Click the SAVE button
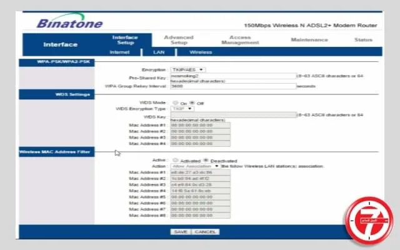 [x=181, y=232]
